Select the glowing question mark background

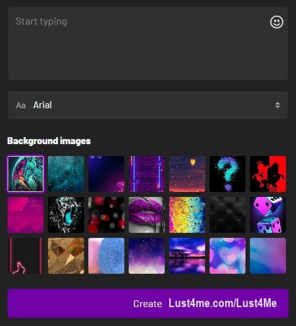pos(227,174)
